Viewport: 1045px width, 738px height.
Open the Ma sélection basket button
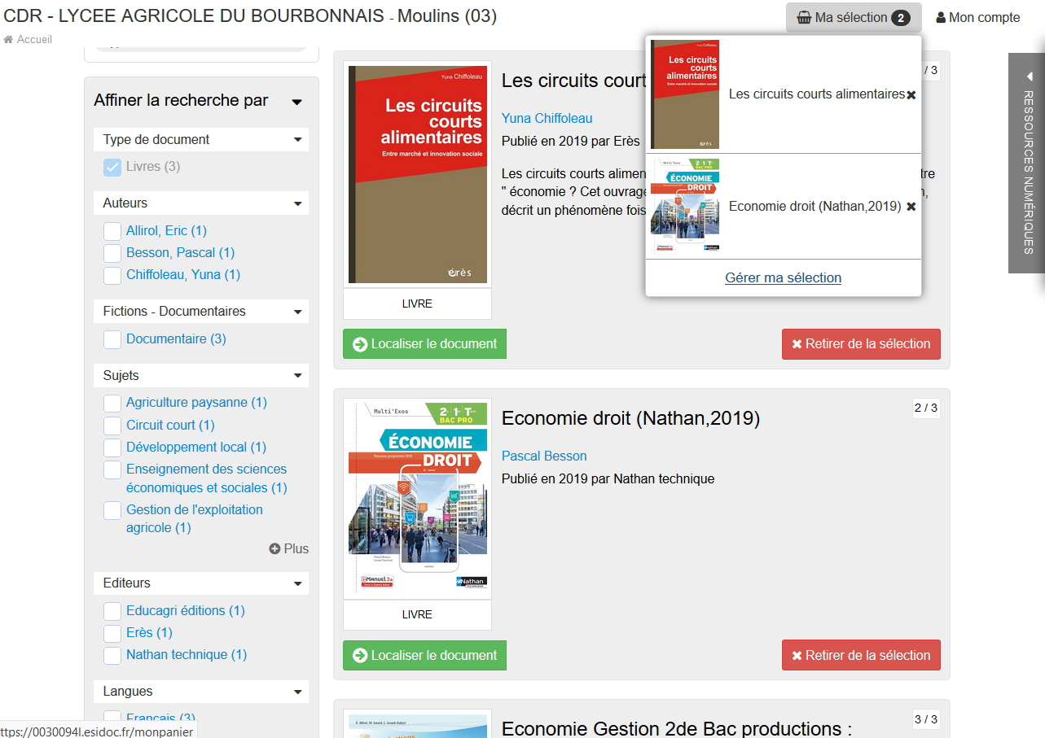click(853, 18)
